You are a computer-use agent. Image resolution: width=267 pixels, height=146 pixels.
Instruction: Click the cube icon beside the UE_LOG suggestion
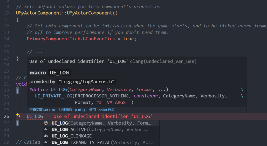[46, 123]
